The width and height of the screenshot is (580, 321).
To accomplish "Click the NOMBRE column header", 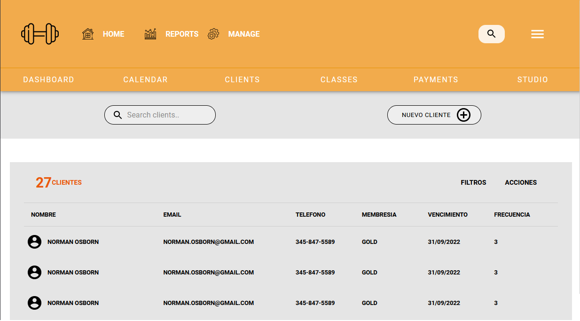I will point(43,215).
